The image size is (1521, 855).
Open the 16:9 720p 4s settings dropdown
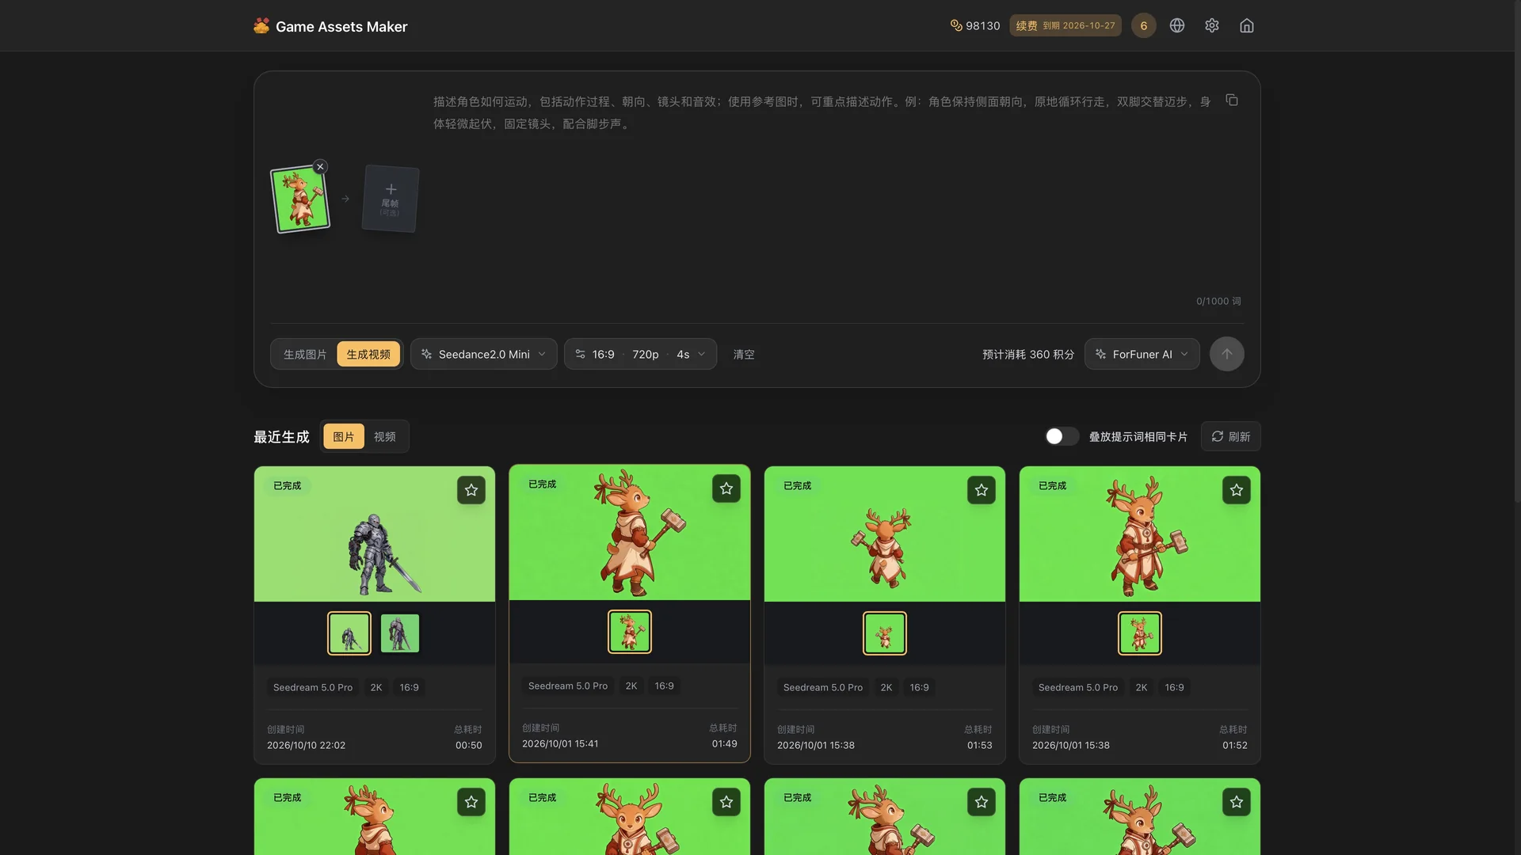click(x=640, y=354)
